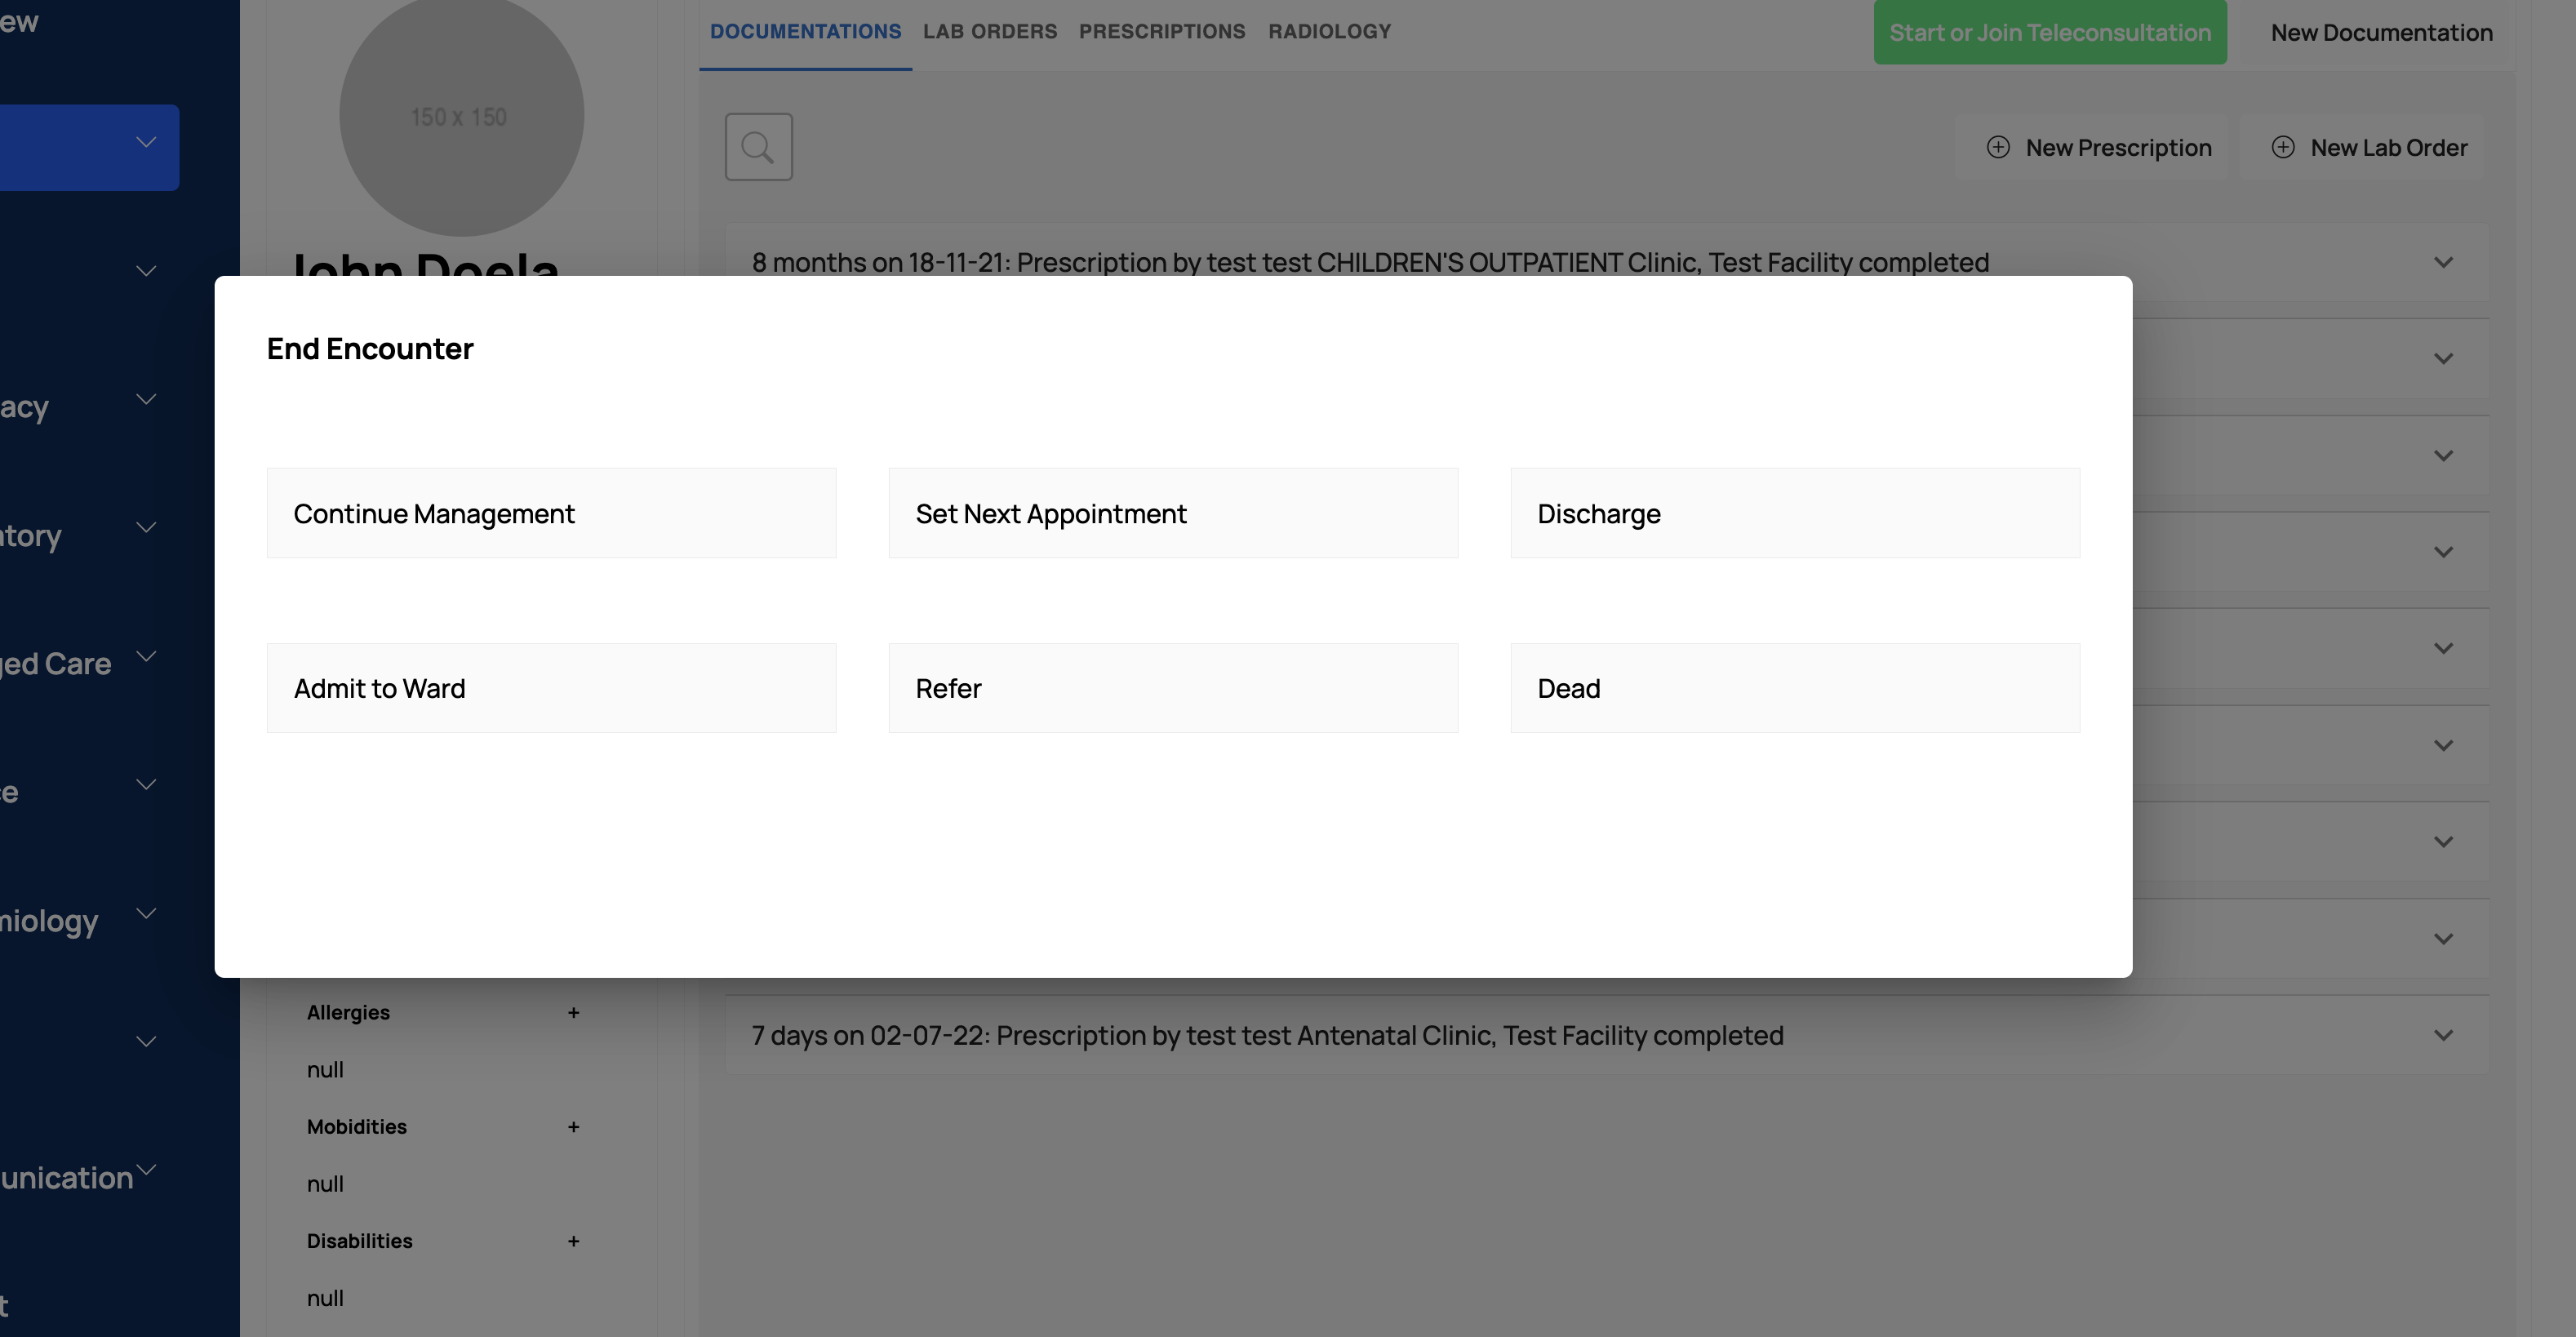
Task: Start or Join Teleconsultation
Action: pos(2049,32)
